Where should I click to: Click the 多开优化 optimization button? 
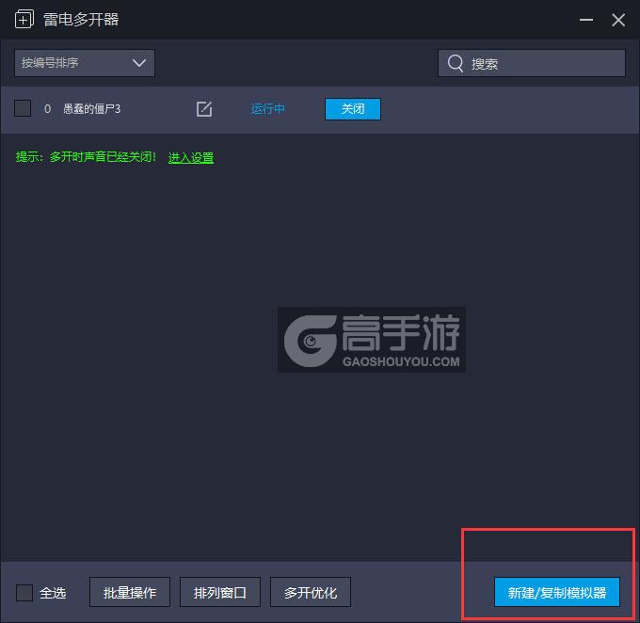(x=311, y=592)
